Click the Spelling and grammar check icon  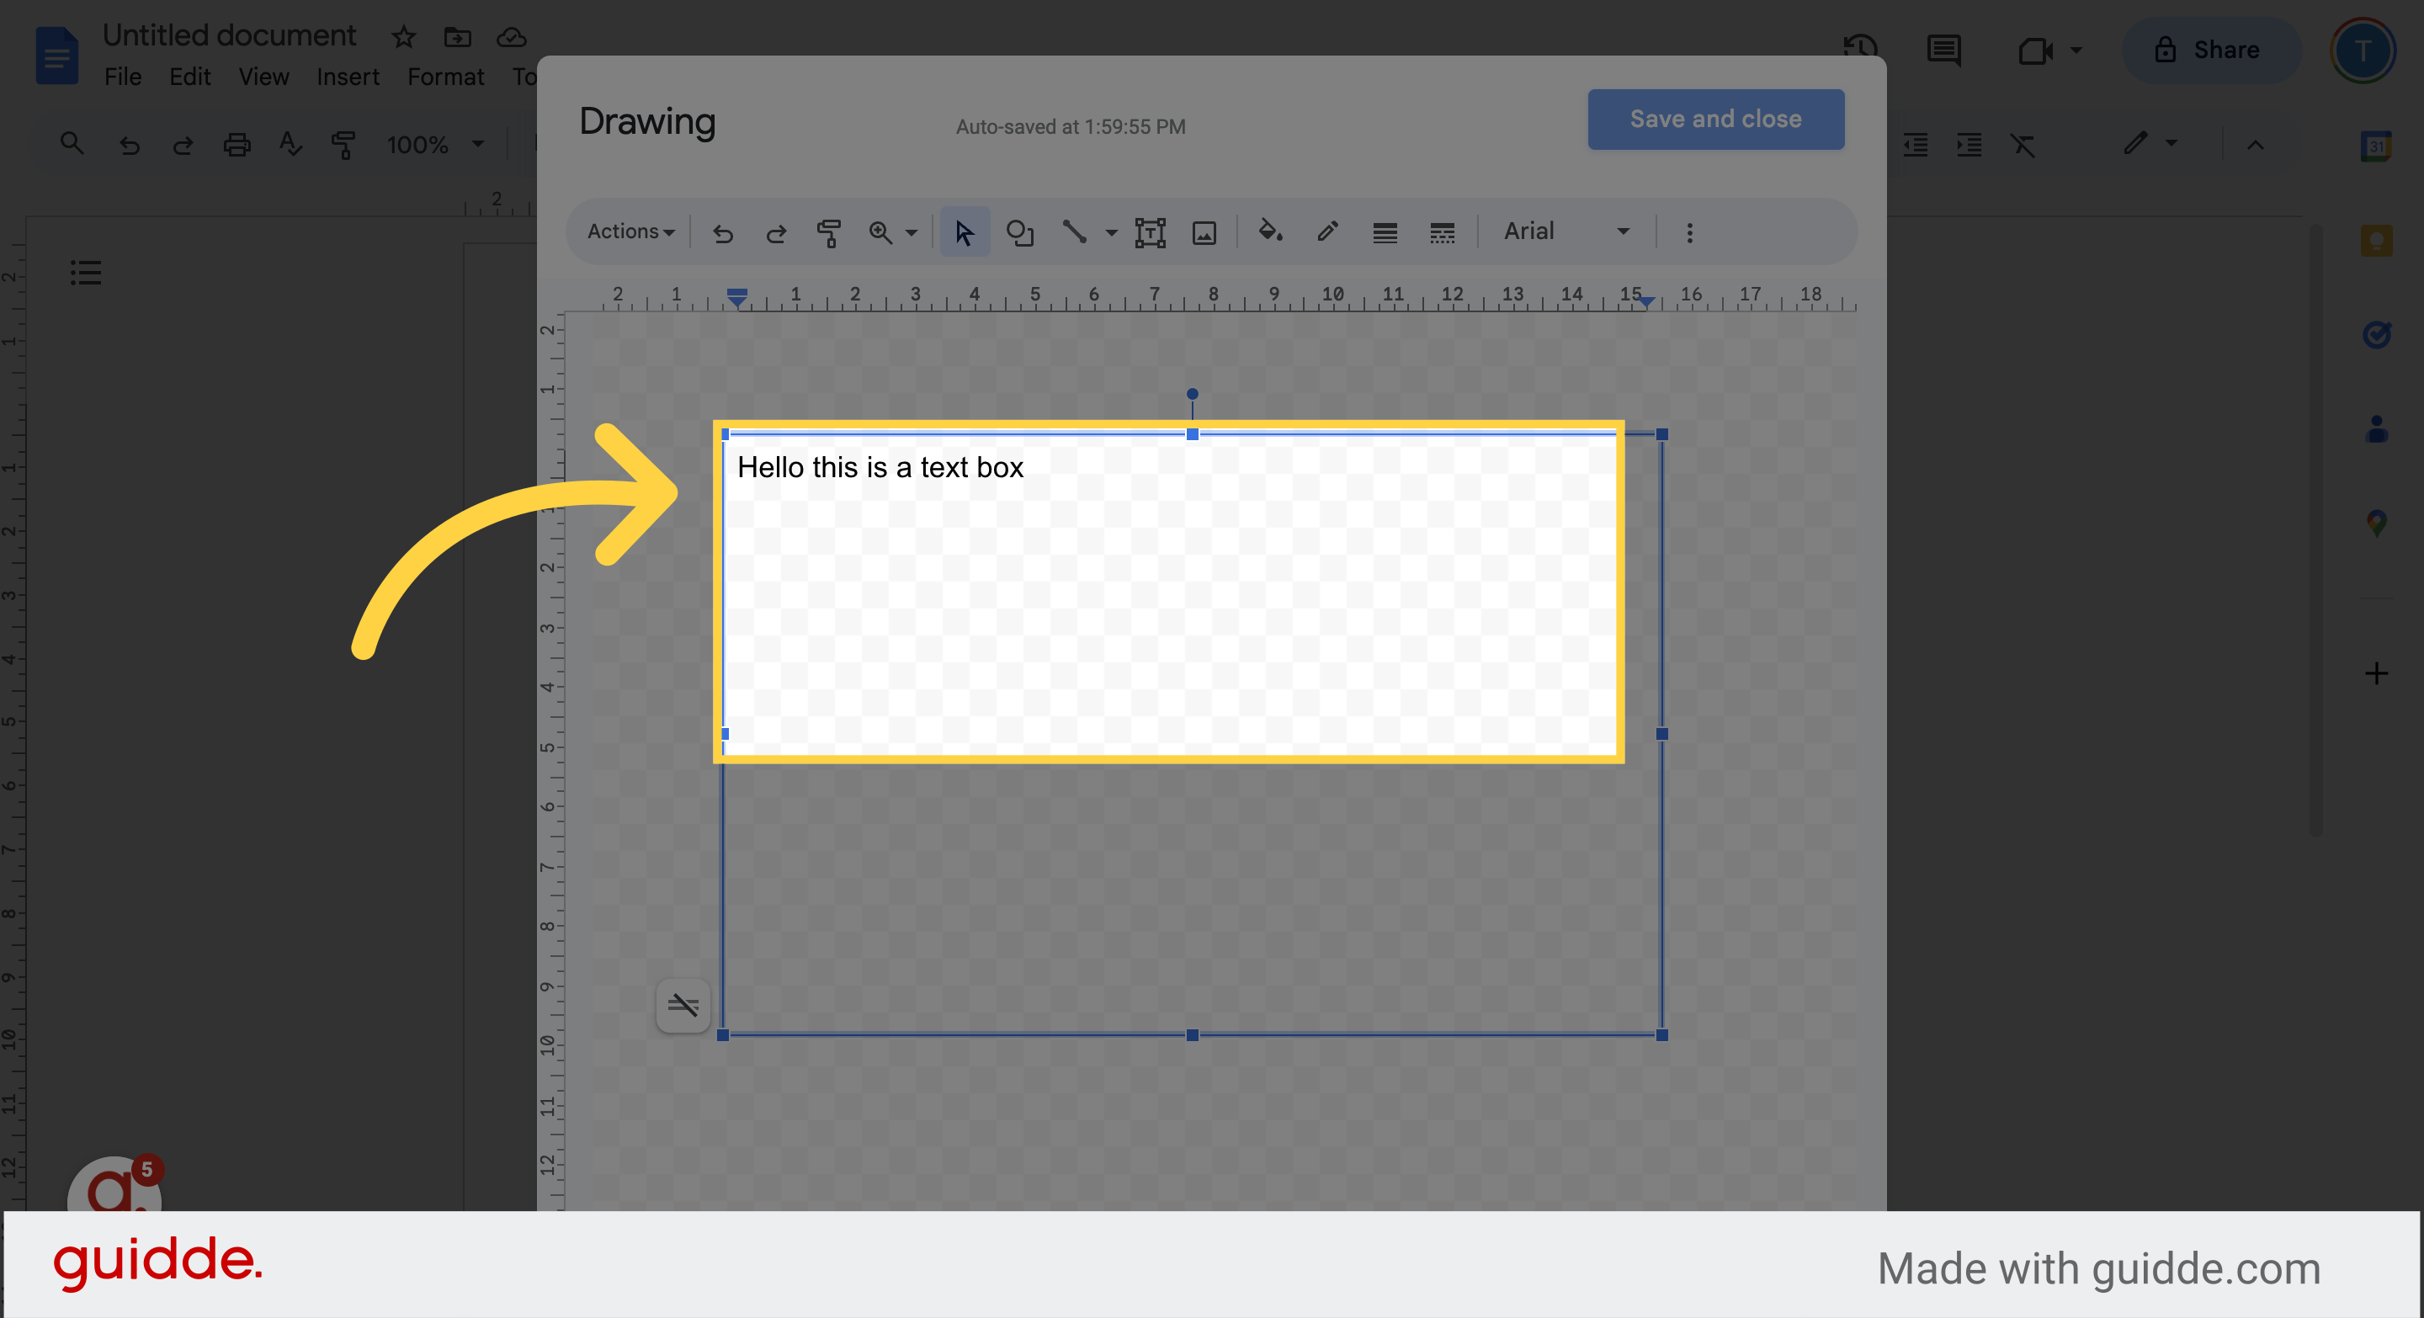pyautogui.click(x=290, y=144)
